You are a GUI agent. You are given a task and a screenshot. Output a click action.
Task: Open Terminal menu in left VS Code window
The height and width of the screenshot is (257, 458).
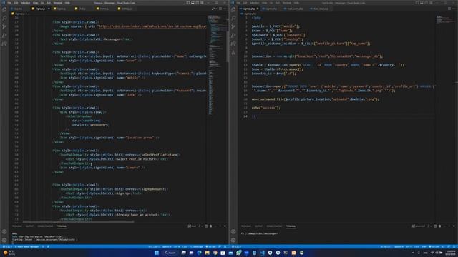click(x=57, y=3)
